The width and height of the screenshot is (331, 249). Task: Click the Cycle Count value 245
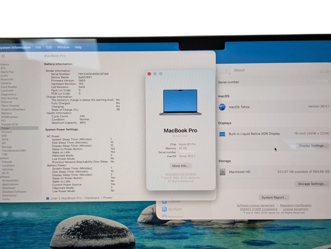click(82, 116)
